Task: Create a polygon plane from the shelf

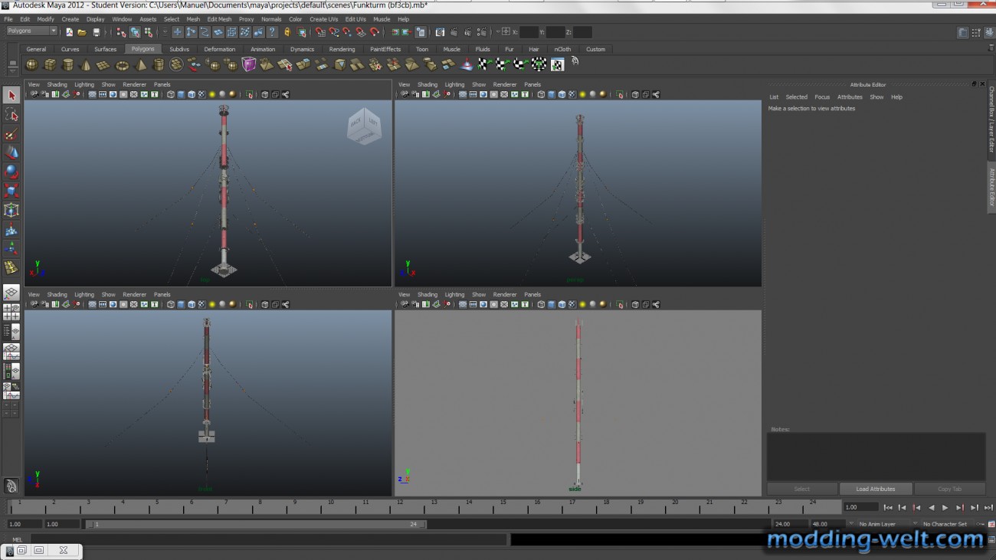Action: click(103, 65)
